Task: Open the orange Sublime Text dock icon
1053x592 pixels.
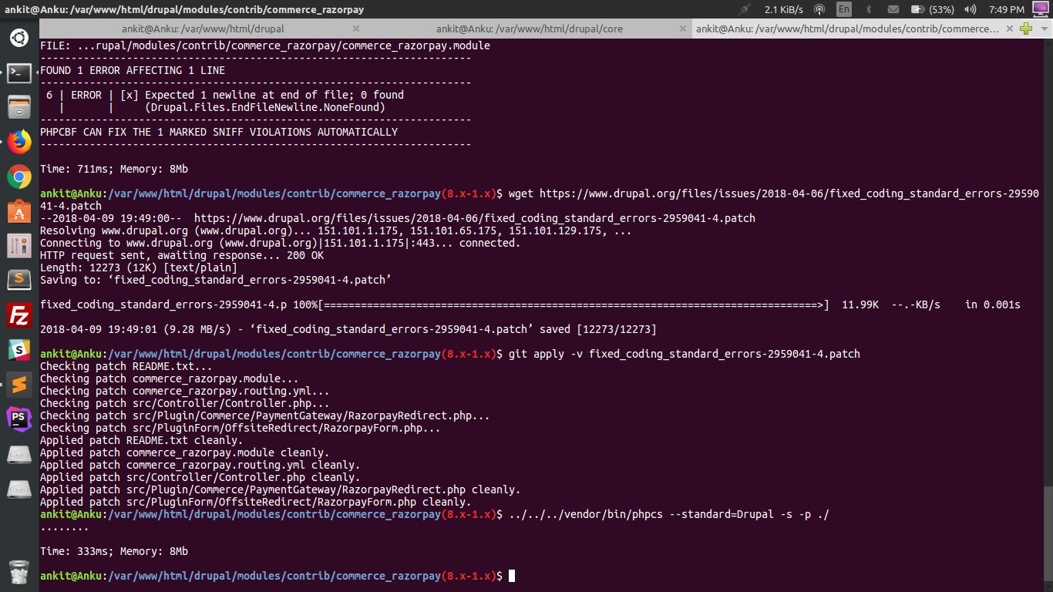Action: (19, 385)
